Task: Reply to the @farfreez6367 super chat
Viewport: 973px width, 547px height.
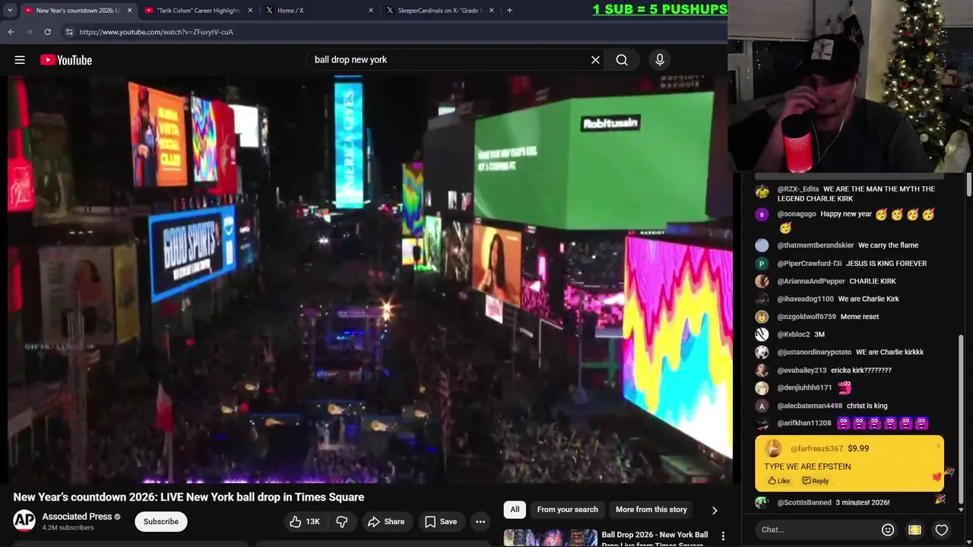Action: coord(816,481)
